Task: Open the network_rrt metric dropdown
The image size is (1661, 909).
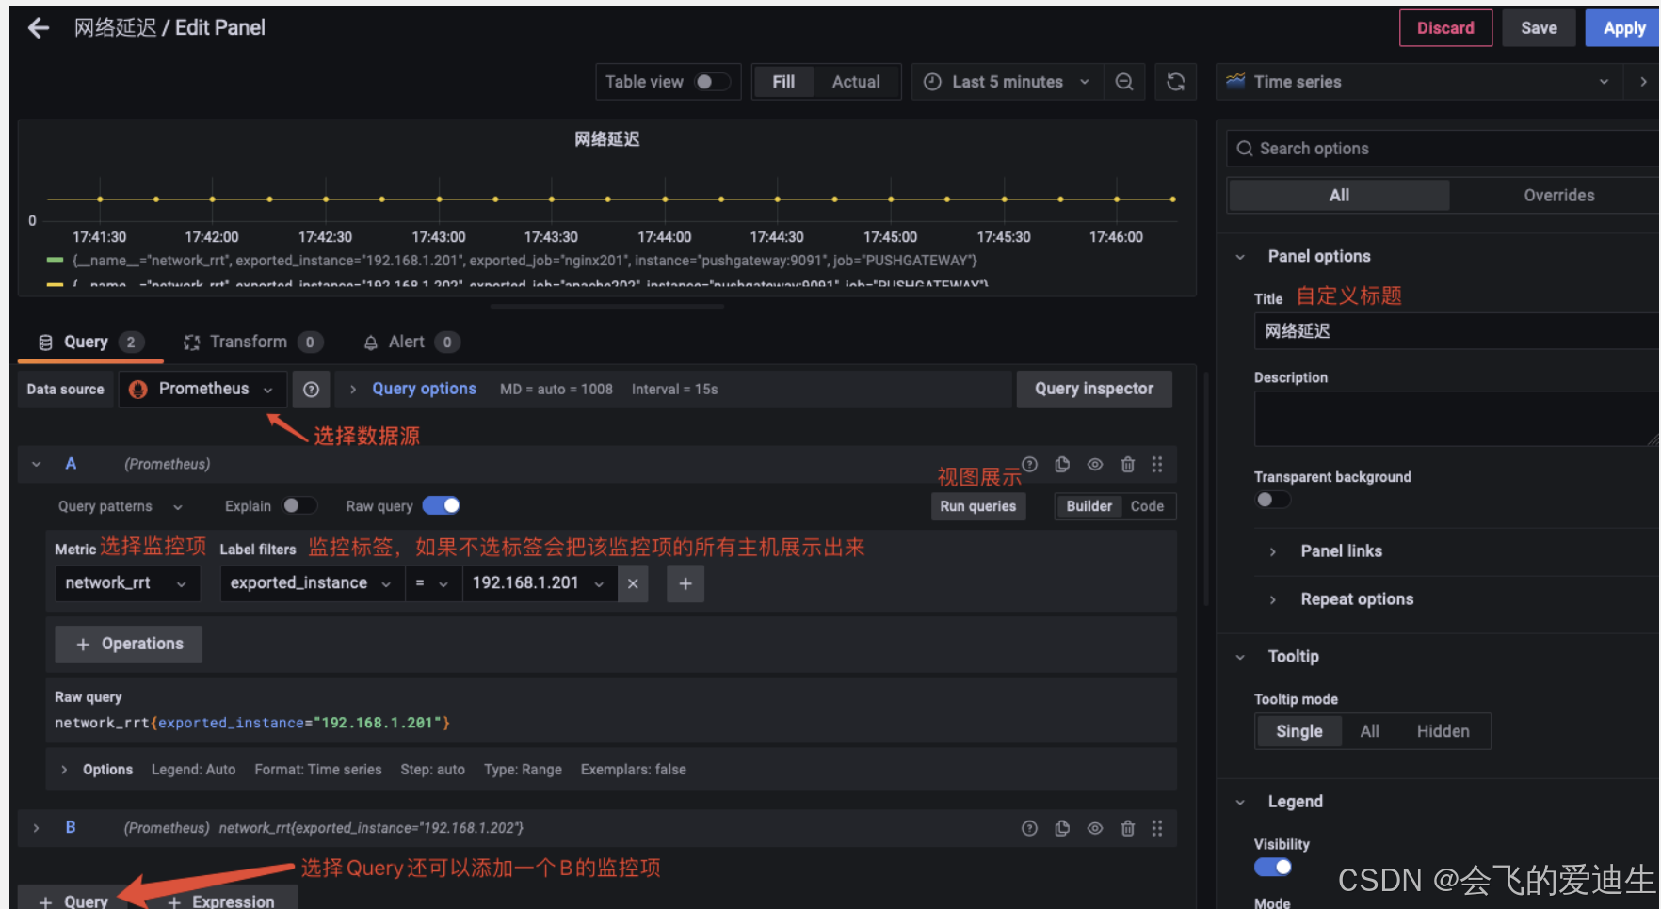Action: (127, 583)
